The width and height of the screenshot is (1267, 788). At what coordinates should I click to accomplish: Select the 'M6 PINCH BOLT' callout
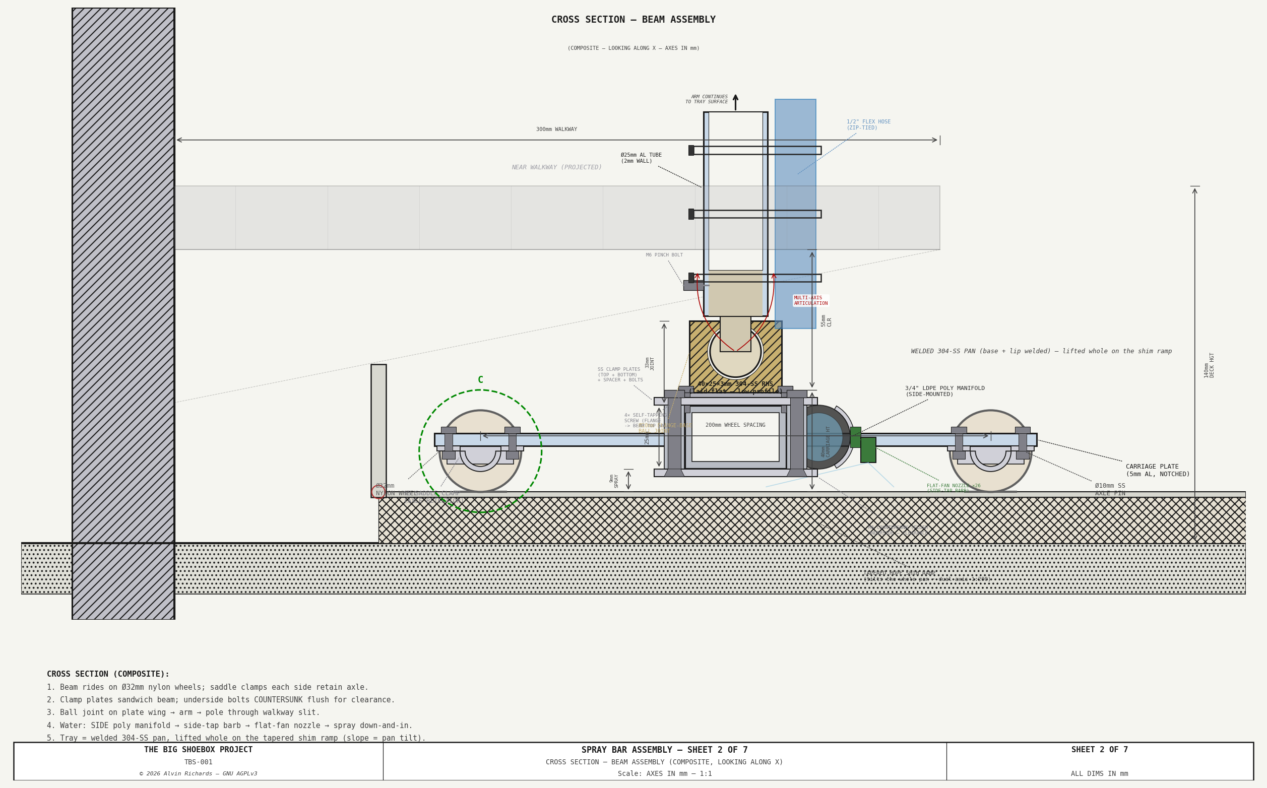coord(664,255)
